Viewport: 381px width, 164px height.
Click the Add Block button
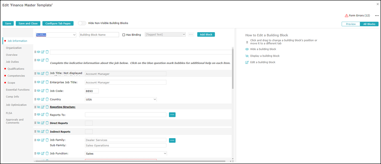click(206, 35)
